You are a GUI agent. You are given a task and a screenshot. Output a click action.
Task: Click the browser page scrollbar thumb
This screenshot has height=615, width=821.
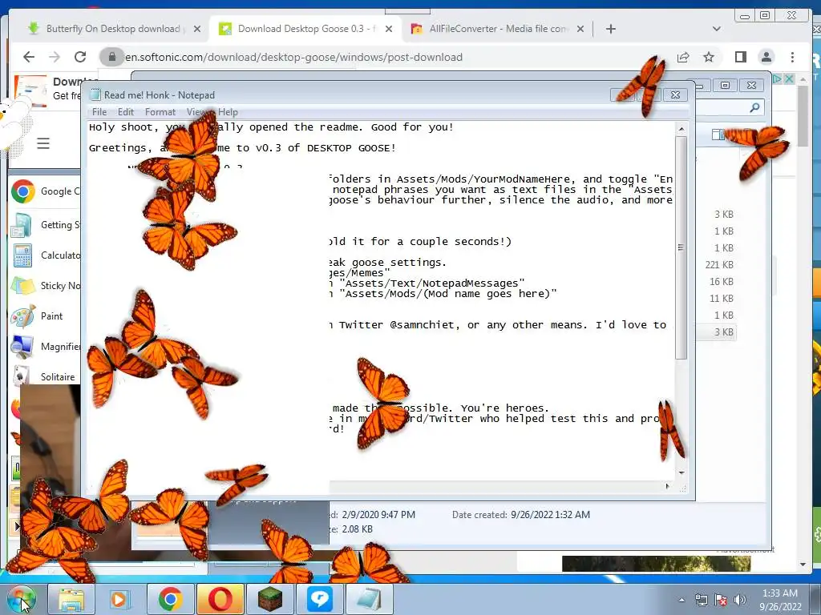(803, 116)
